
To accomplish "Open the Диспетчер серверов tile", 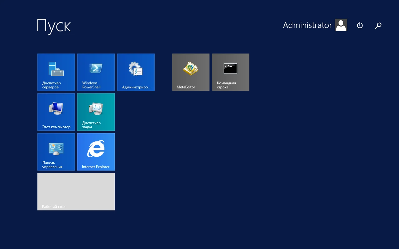I will coord(56,72).
